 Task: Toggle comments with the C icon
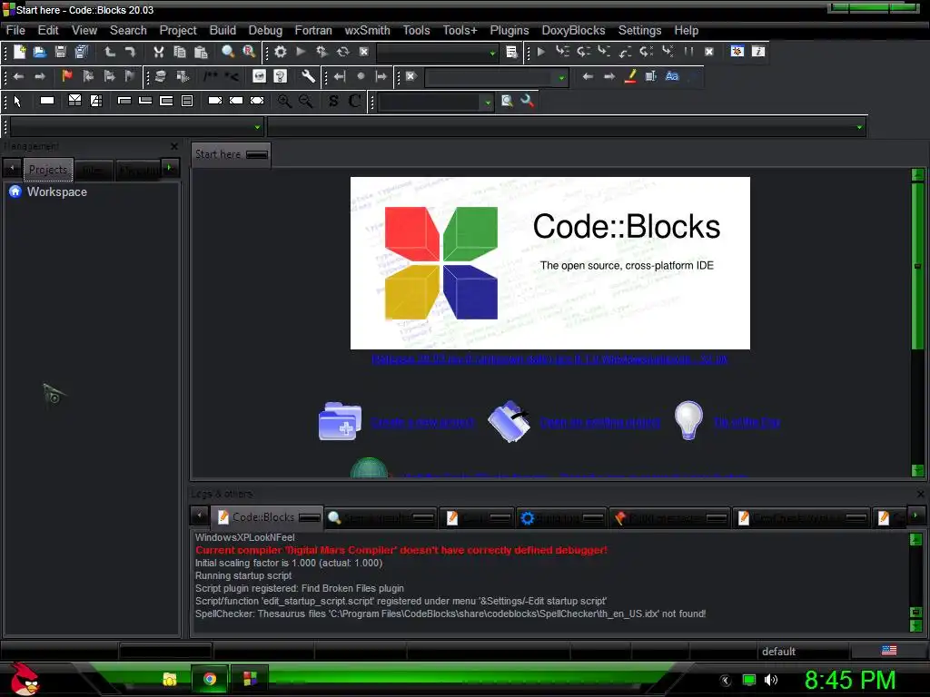point(355,101)
